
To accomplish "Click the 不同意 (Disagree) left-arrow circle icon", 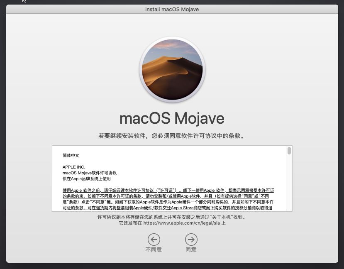I will (154, 239).
